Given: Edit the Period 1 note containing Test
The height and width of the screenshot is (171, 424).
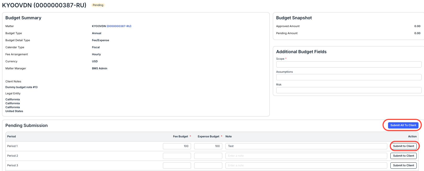Looking at the screenshot, I should click(x=306, y=146).
